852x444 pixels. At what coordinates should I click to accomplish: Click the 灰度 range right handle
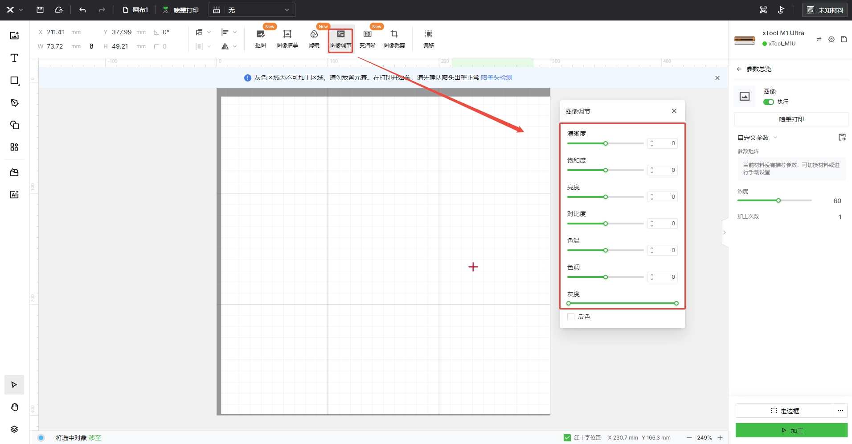pyautogui.click(x=676, y=303)
